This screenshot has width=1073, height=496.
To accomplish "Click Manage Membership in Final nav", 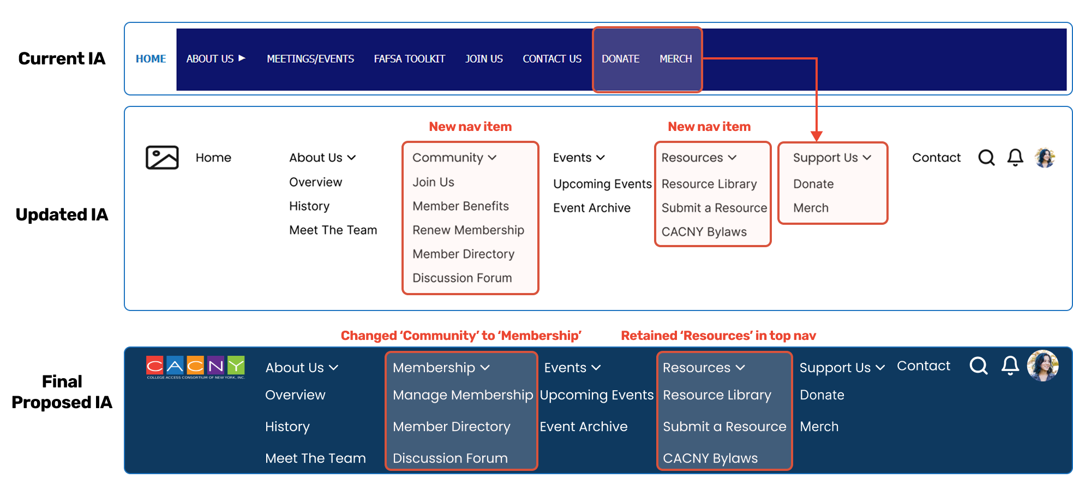I will (463, 395).
